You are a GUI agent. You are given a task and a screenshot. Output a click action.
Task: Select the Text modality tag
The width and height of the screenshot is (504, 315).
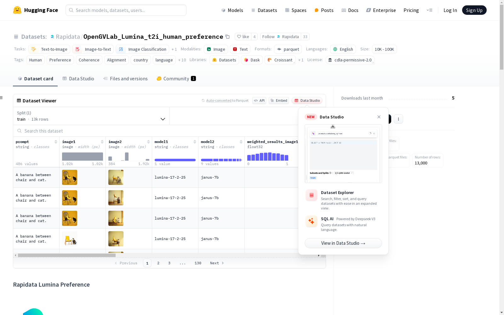240,49
